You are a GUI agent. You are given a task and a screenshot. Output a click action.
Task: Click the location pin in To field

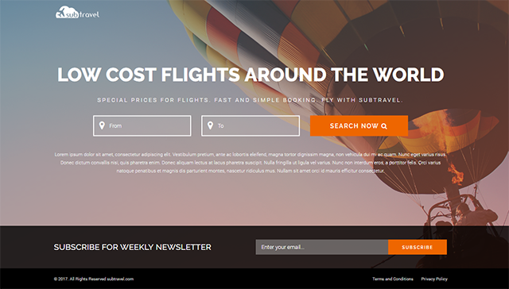point(210,125)
